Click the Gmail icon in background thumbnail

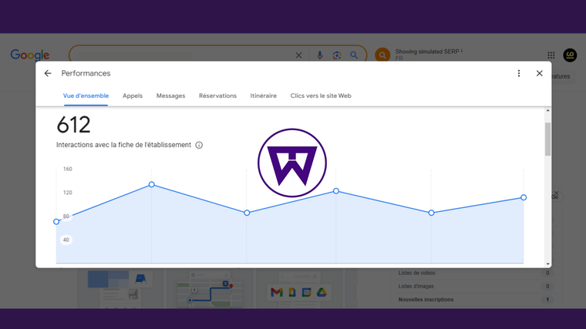coord(277,293)
